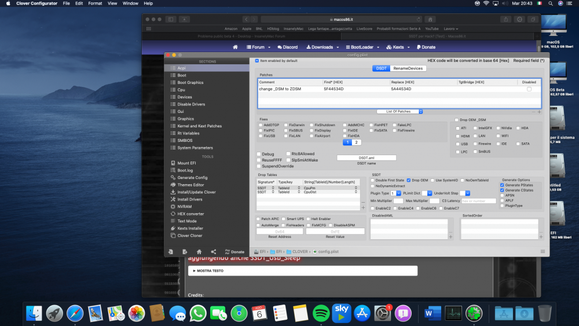
Task: Open the Kexts Installer tool
Action: [x=190, y=228]
